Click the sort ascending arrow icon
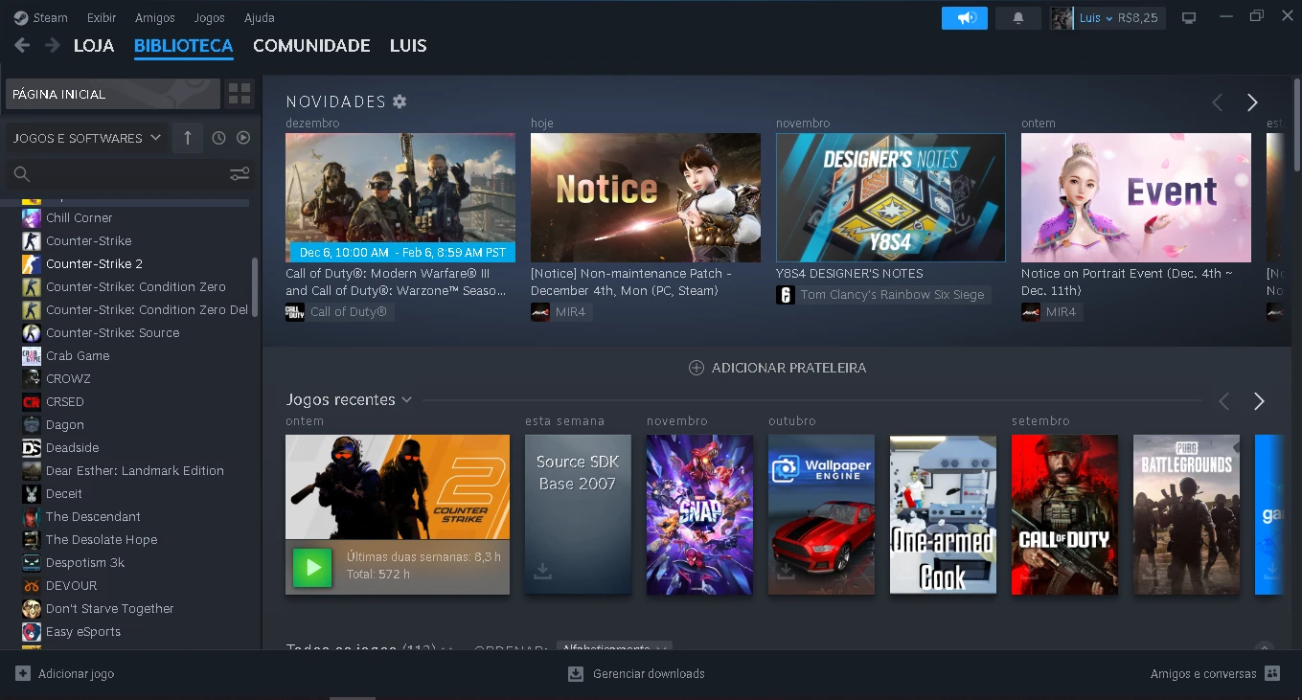The width and height of the screenshot is (1302, 700). [187, 138]
